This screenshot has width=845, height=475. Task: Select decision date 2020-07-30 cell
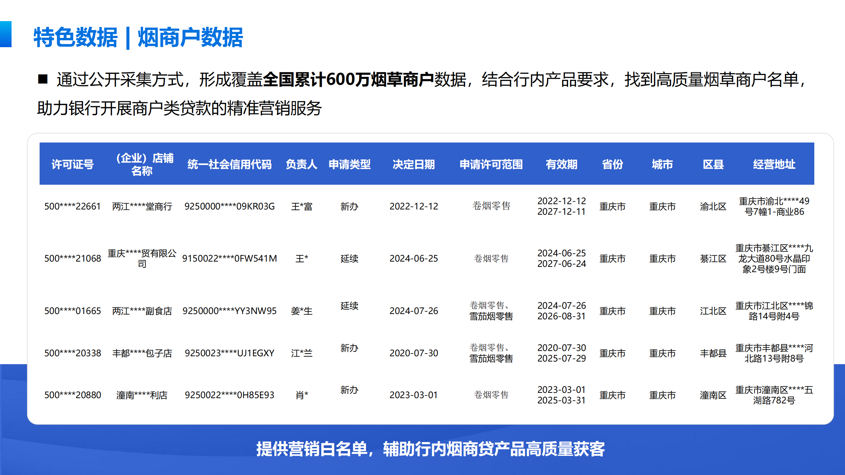pyautogui.click(x=414, y=353)
